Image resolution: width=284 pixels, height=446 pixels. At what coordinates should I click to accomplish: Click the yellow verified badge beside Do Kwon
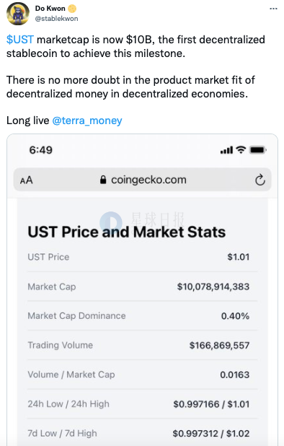click(72, 9)
